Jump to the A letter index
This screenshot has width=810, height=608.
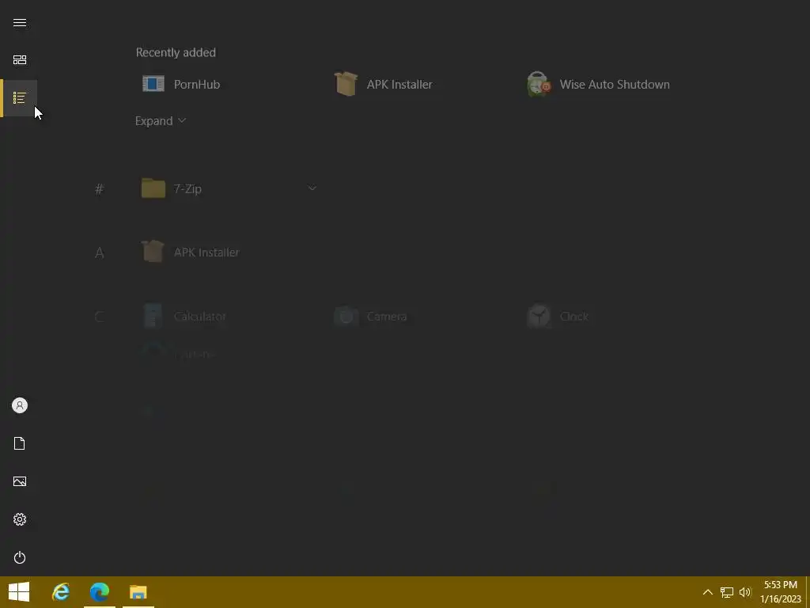pos(99,253)
